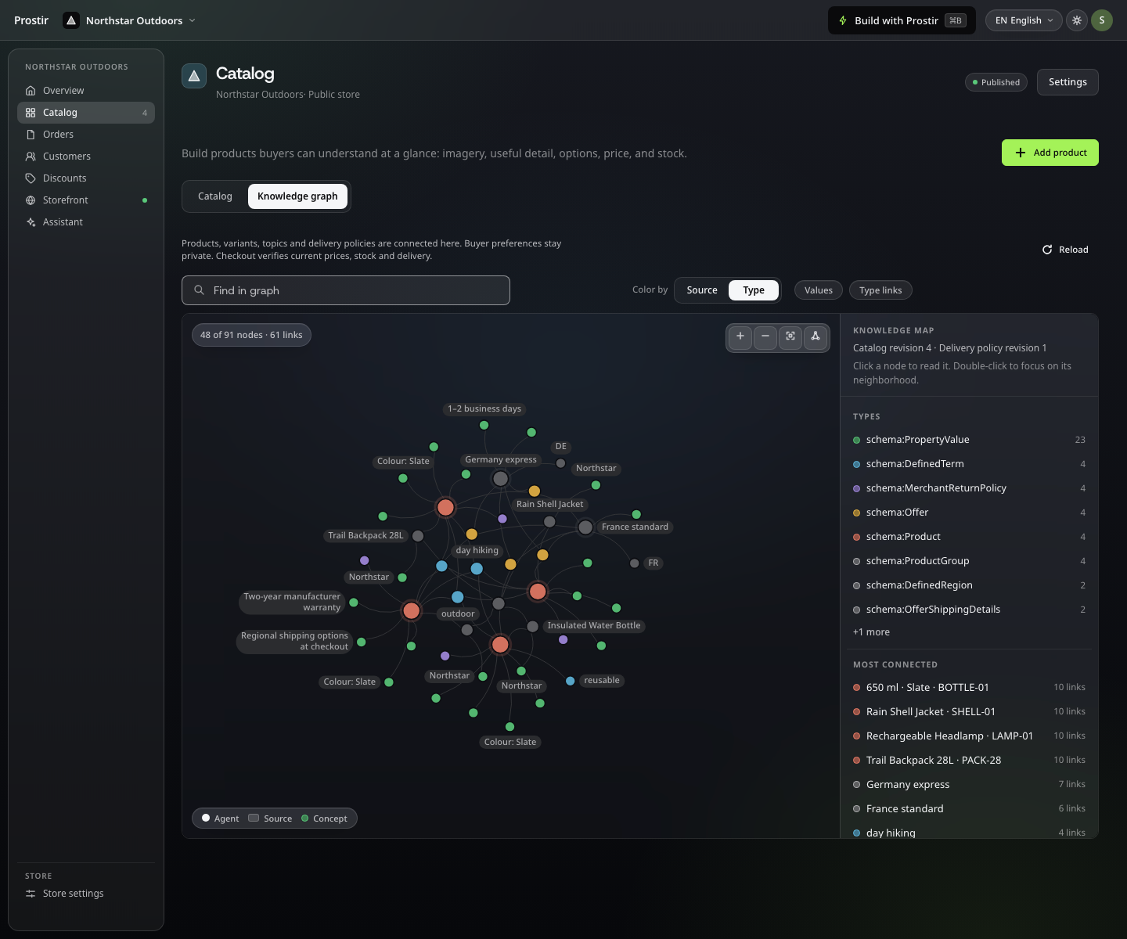Click the reusable concept node
The width and height of the screenshot is (1127, 939).
[x=571, y=681]
